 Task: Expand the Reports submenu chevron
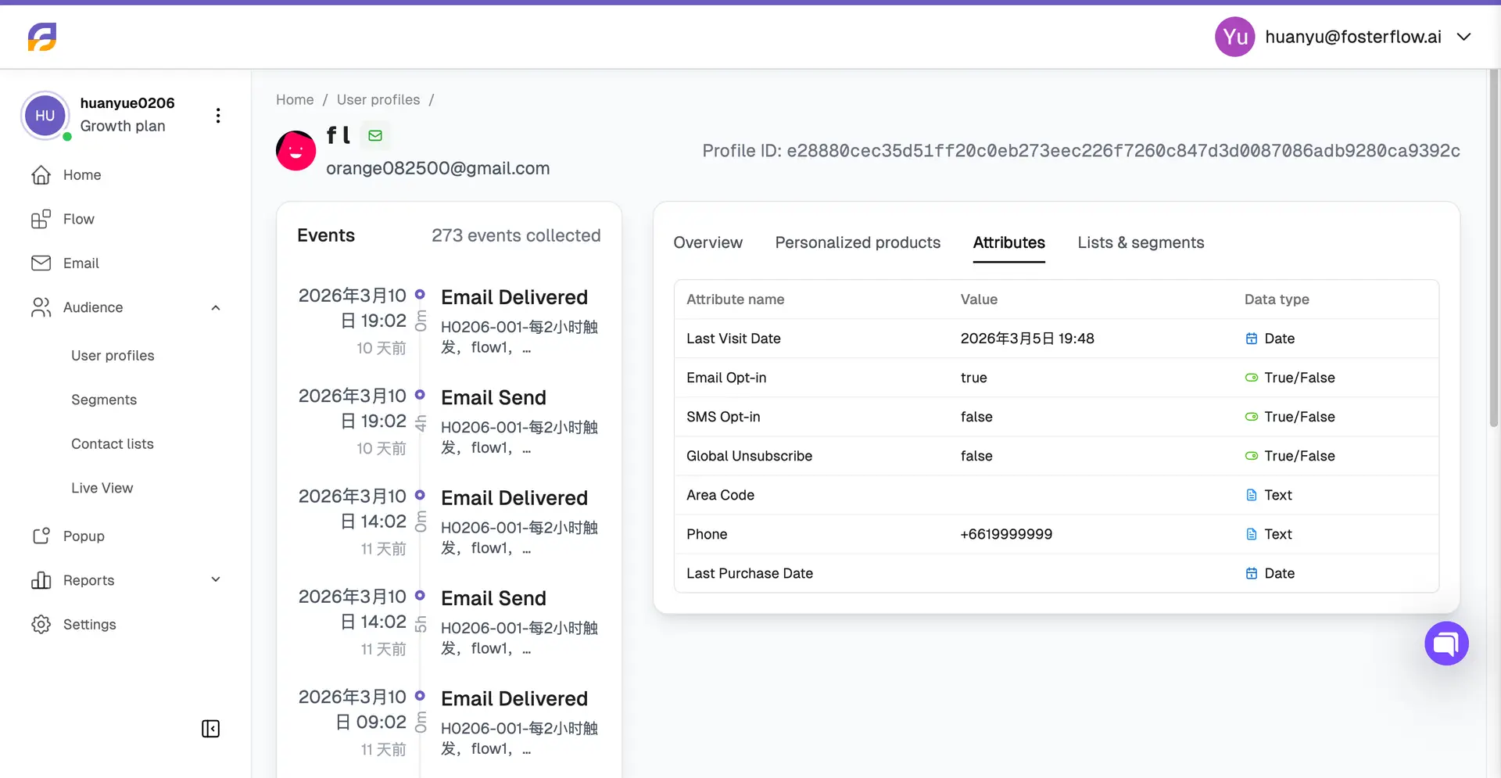click(216, 579)
